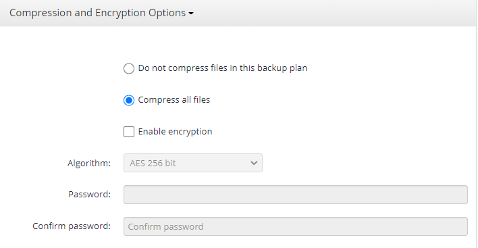The image size is (478, 248).
Task: Click the 'Enable encryption' label text
Action: coord(175,132)
